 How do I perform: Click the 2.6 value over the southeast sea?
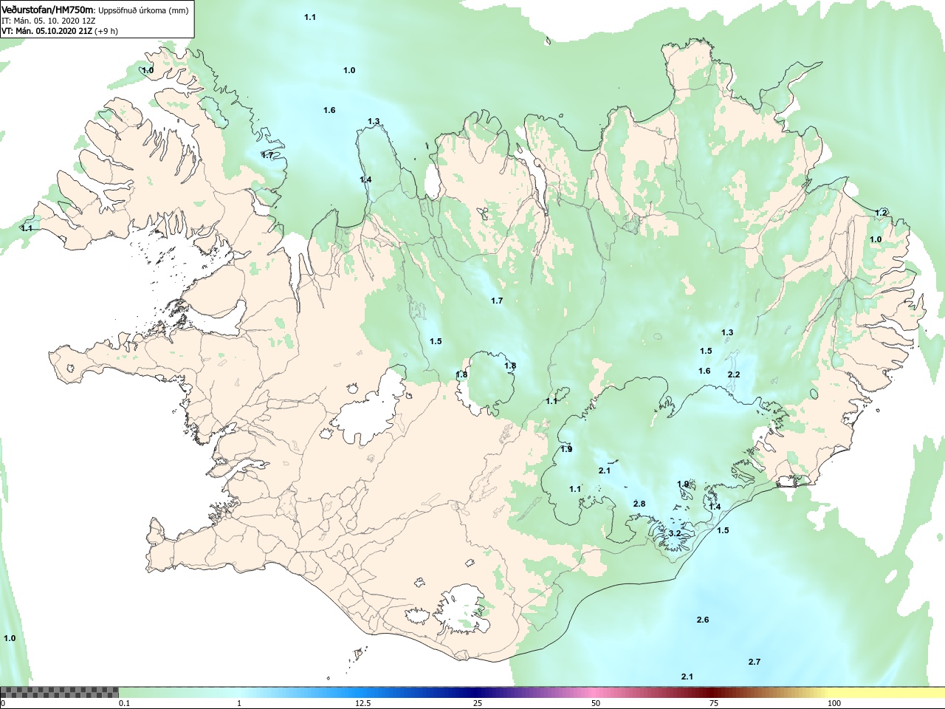[x=703, y=620]
